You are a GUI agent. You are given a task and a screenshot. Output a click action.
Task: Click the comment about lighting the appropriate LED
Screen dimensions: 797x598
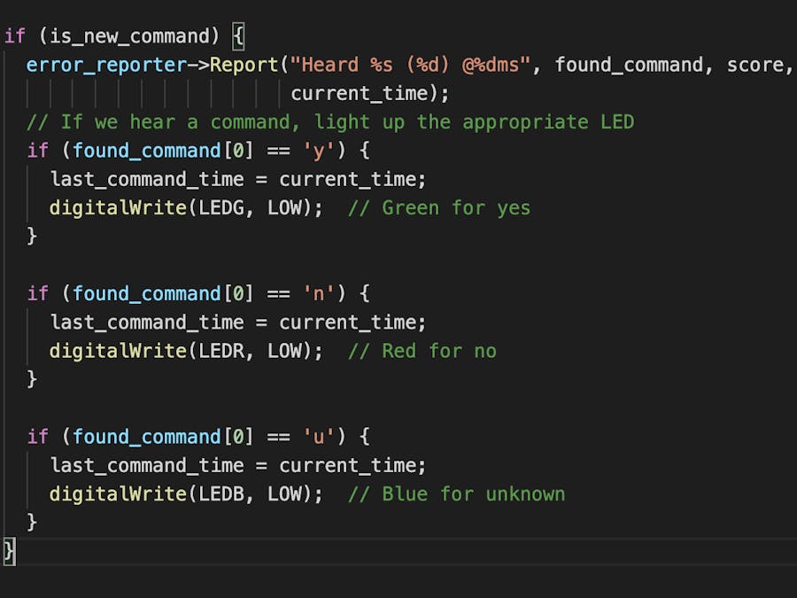click(x=330, y=121)
